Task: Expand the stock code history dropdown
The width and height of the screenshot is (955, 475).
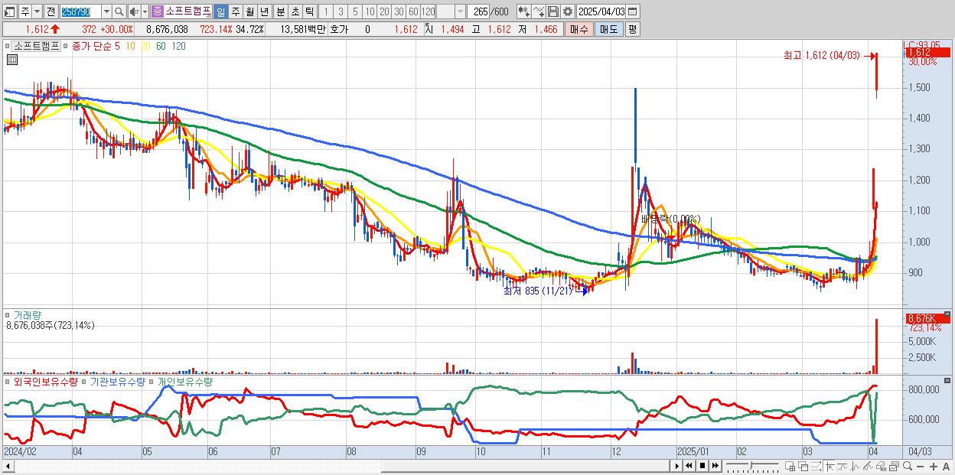Action: [x=106, y=11]
